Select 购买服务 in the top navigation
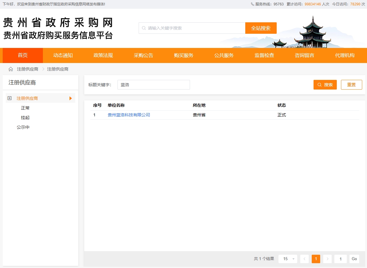 point(183,55)
